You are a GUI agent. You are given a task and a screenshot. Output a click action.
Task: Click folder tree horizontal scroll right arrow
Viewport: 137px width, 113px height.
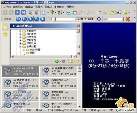[x=75, y=56]
